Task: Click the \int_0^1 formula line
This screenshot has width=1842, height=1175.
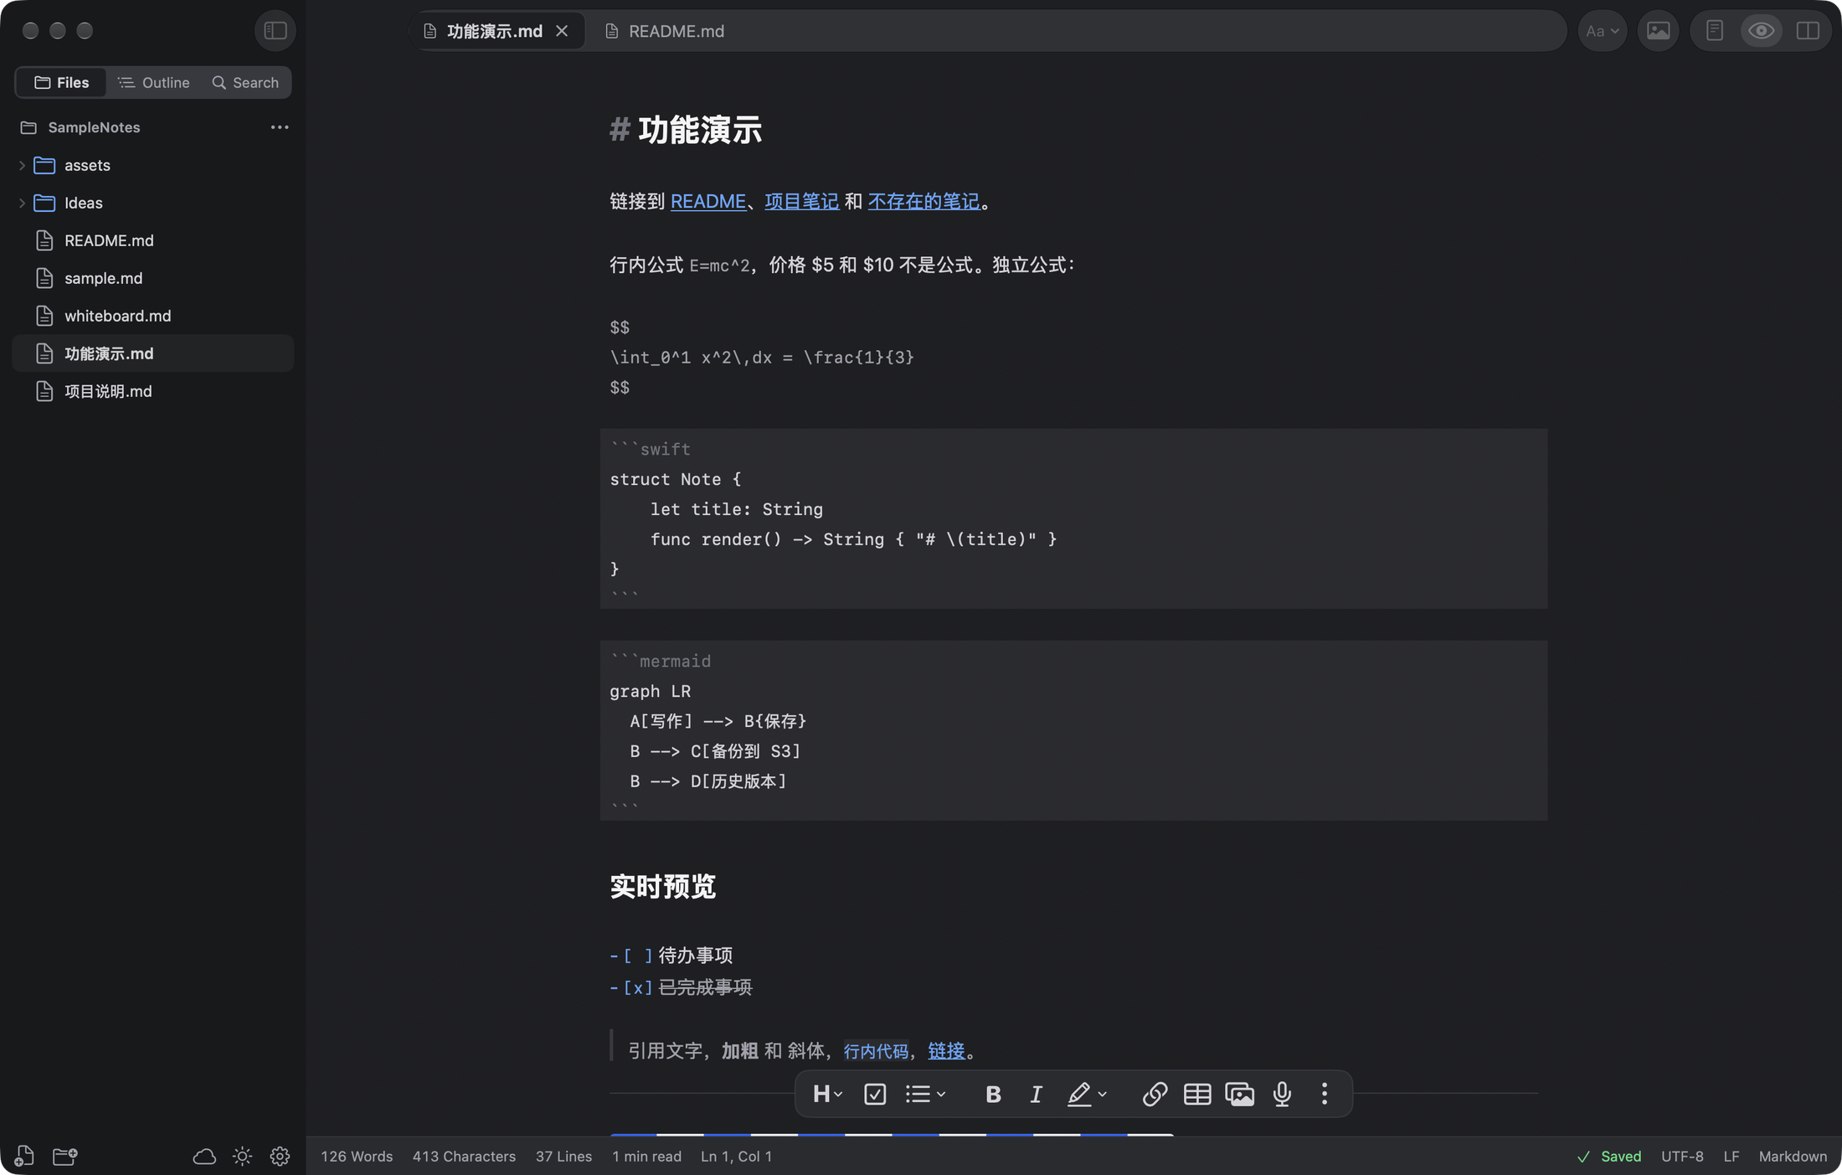Action: pos(762,358)
